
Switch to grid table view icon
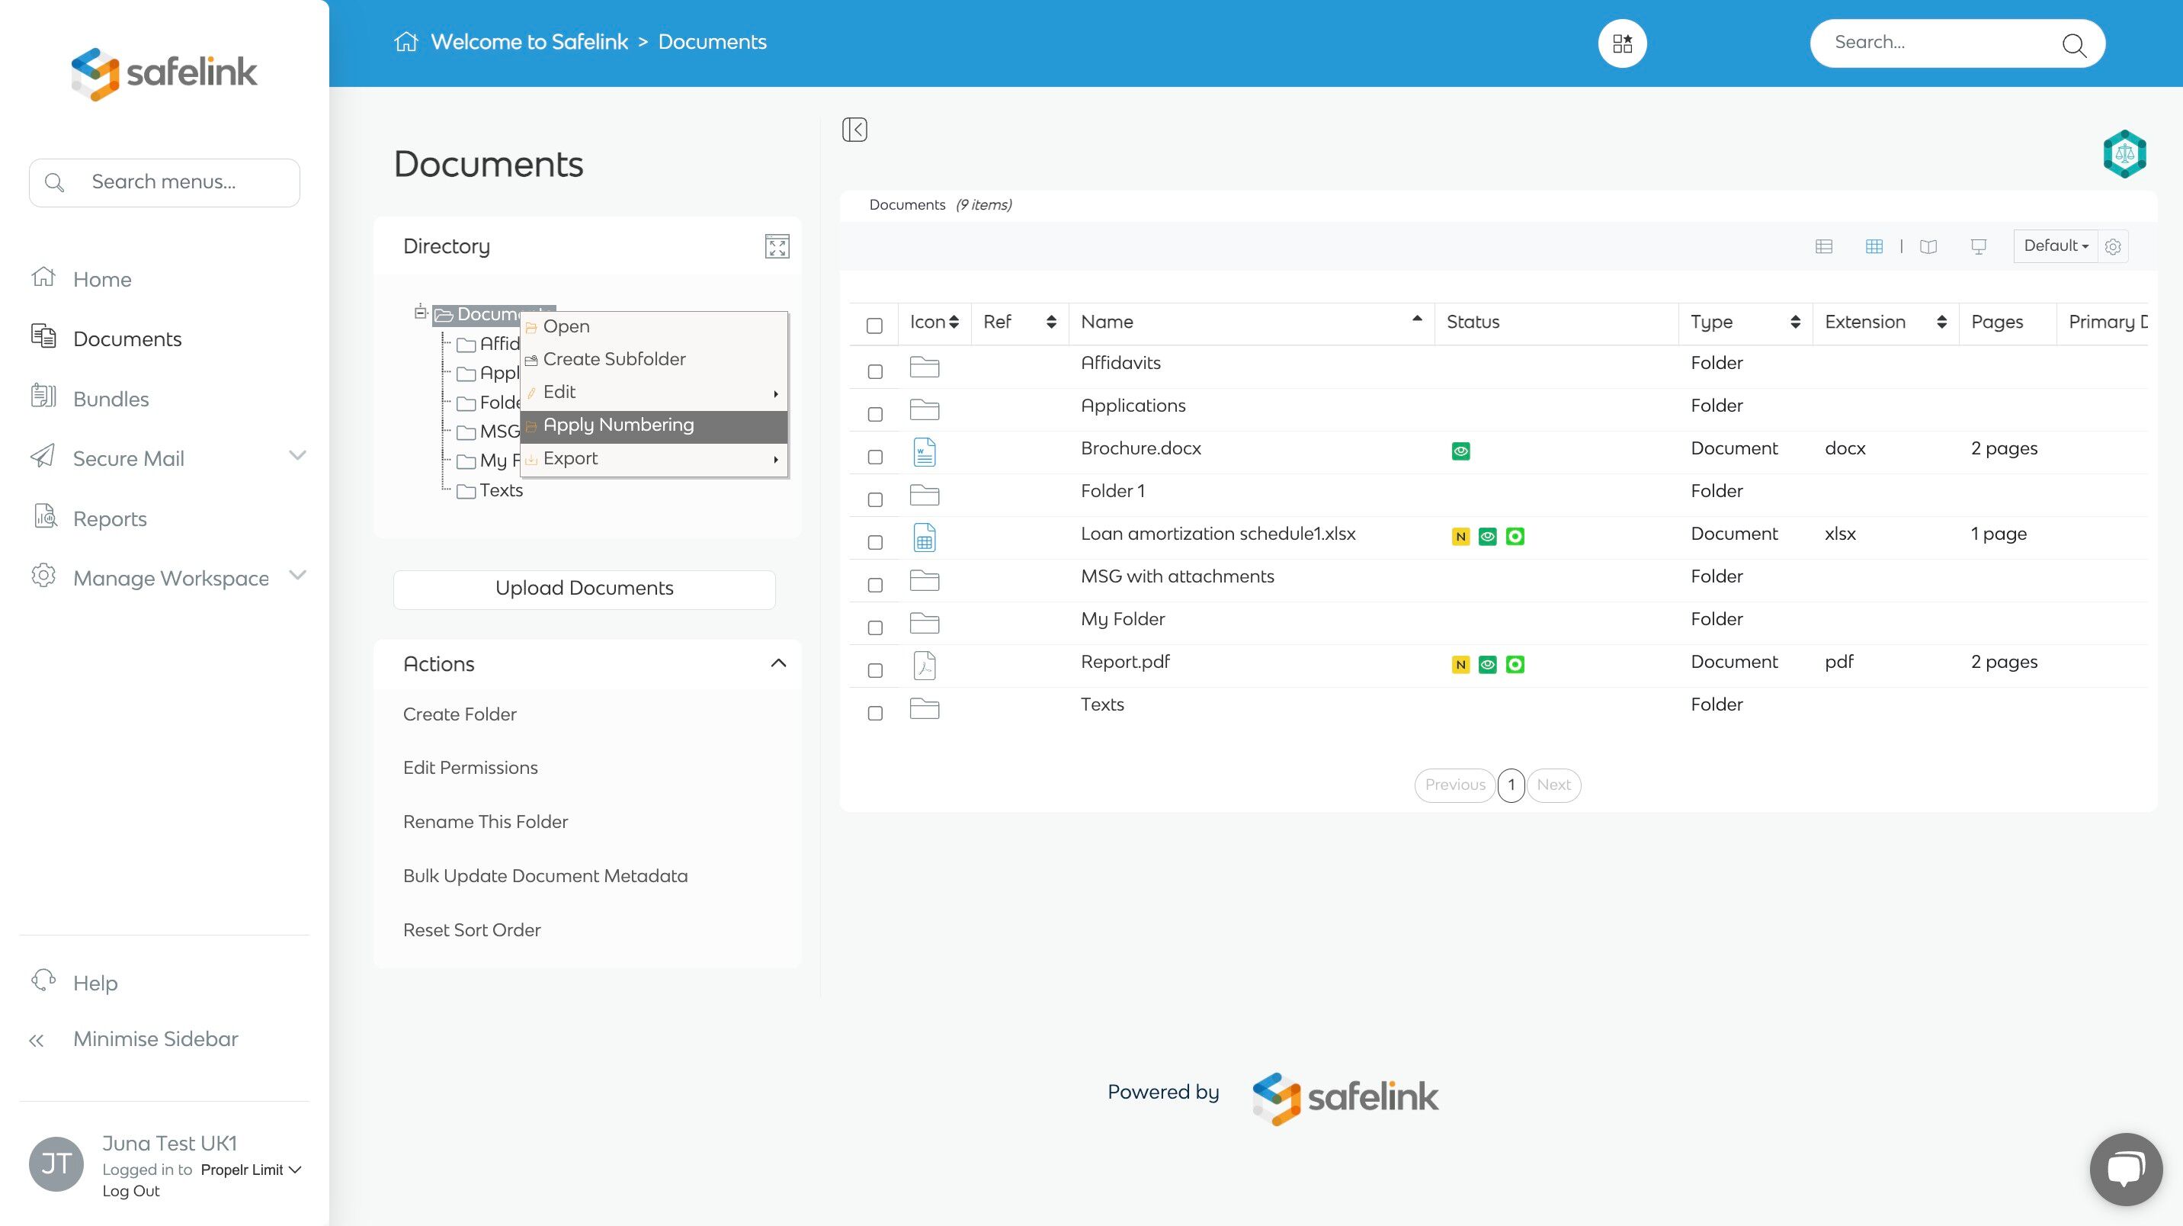[1874, 247]
